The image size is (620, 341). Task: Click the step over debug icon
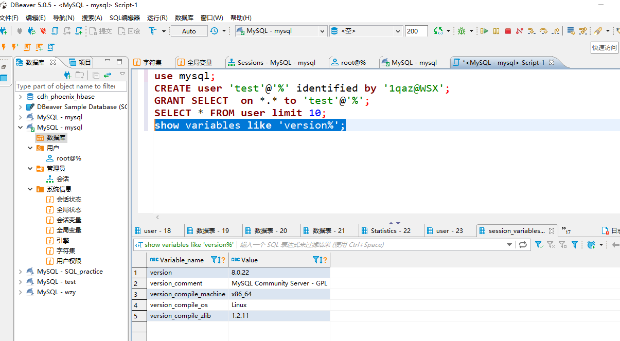(x=543, y=31)
